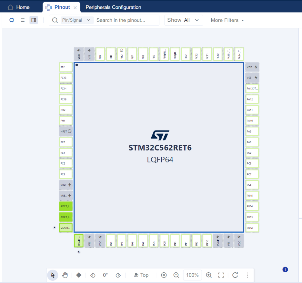Select pin PE2
This screenshot has width=302, height=283.
(66, 67)
